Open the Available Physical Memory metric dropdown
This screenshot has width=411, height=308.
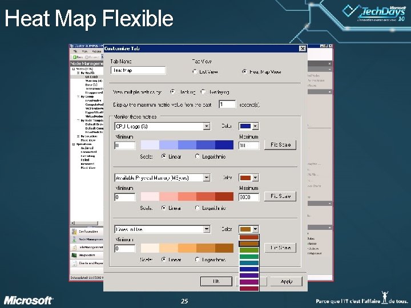tap(207, 178)
